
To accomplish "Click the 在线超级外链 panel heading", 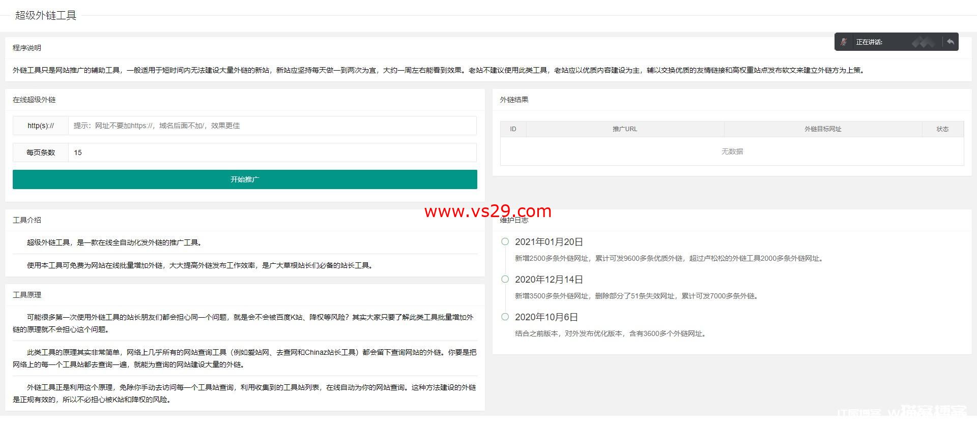I will [34, 100].
